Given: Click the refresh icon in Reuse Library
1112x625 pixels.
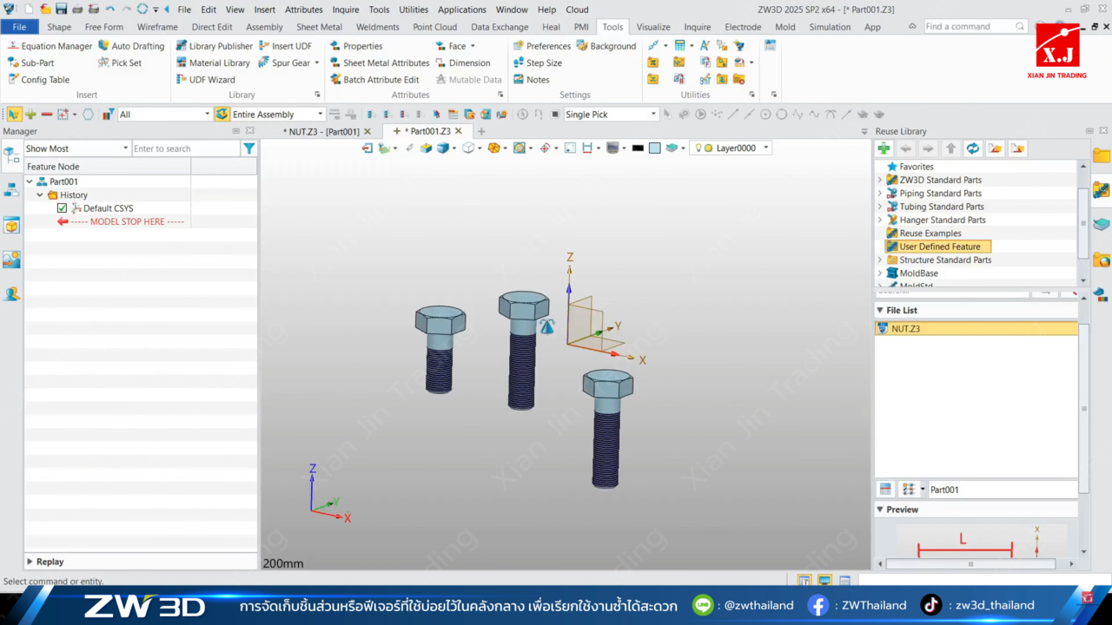Looking at the screenshot, I should tap(973, 148).
